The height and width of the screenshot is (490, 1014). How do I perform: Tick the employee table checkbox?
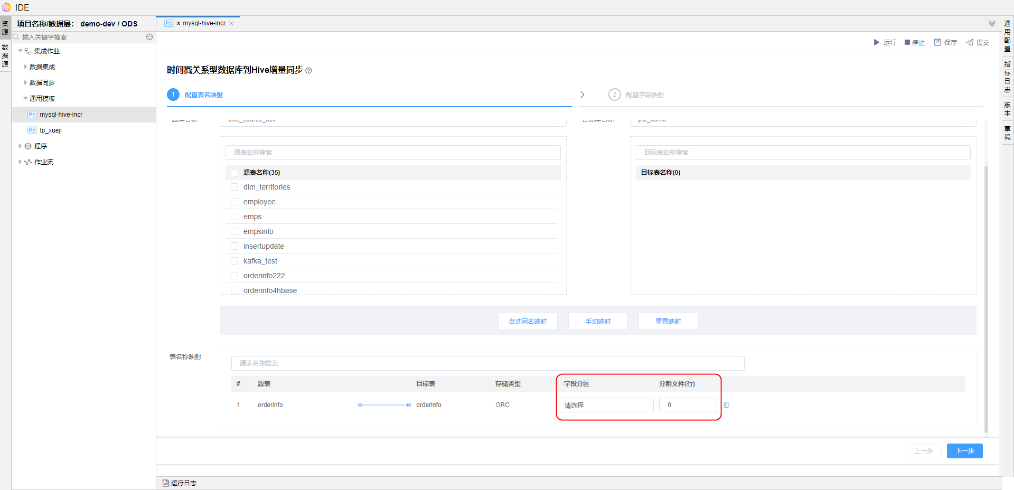(234, 202)
